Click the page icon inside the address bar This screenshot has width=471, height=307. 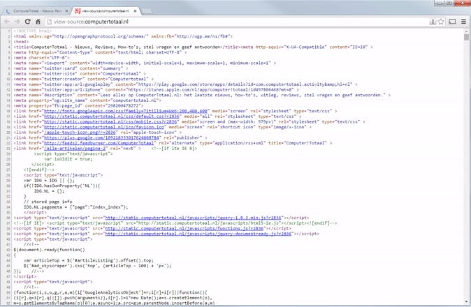49,22
